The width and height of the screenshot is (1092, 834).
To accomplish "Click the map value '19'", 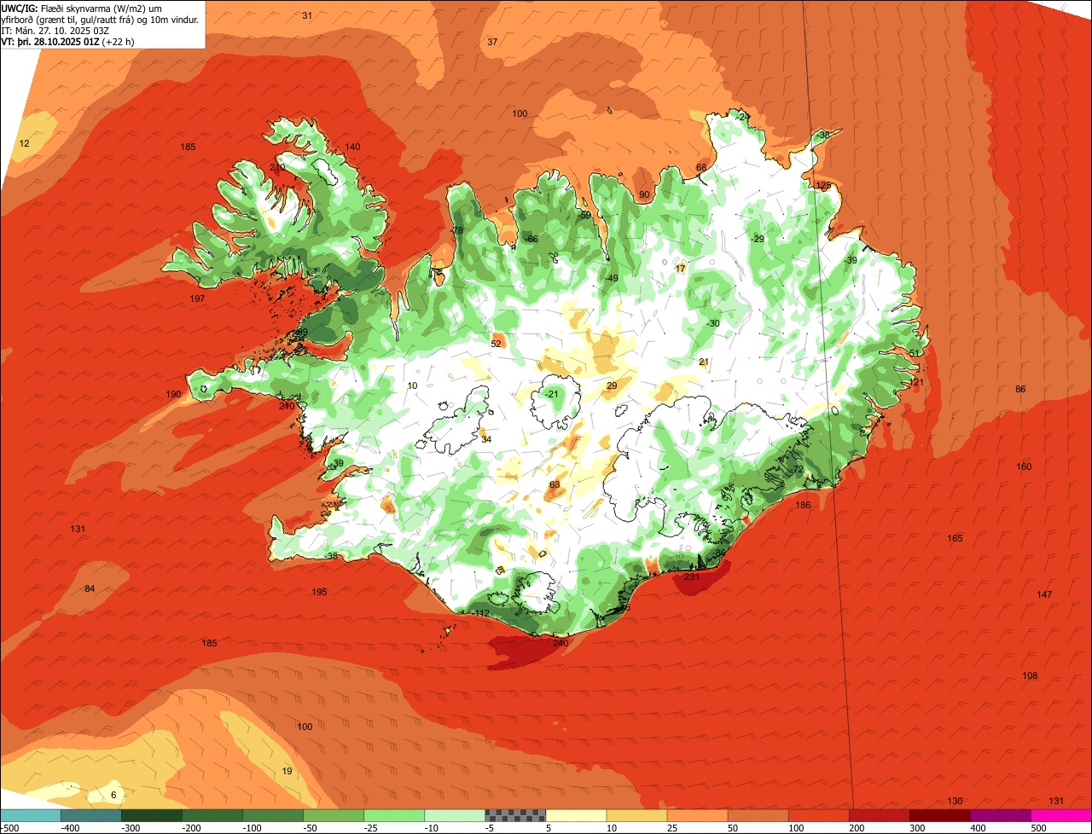I will pos(288,771).
